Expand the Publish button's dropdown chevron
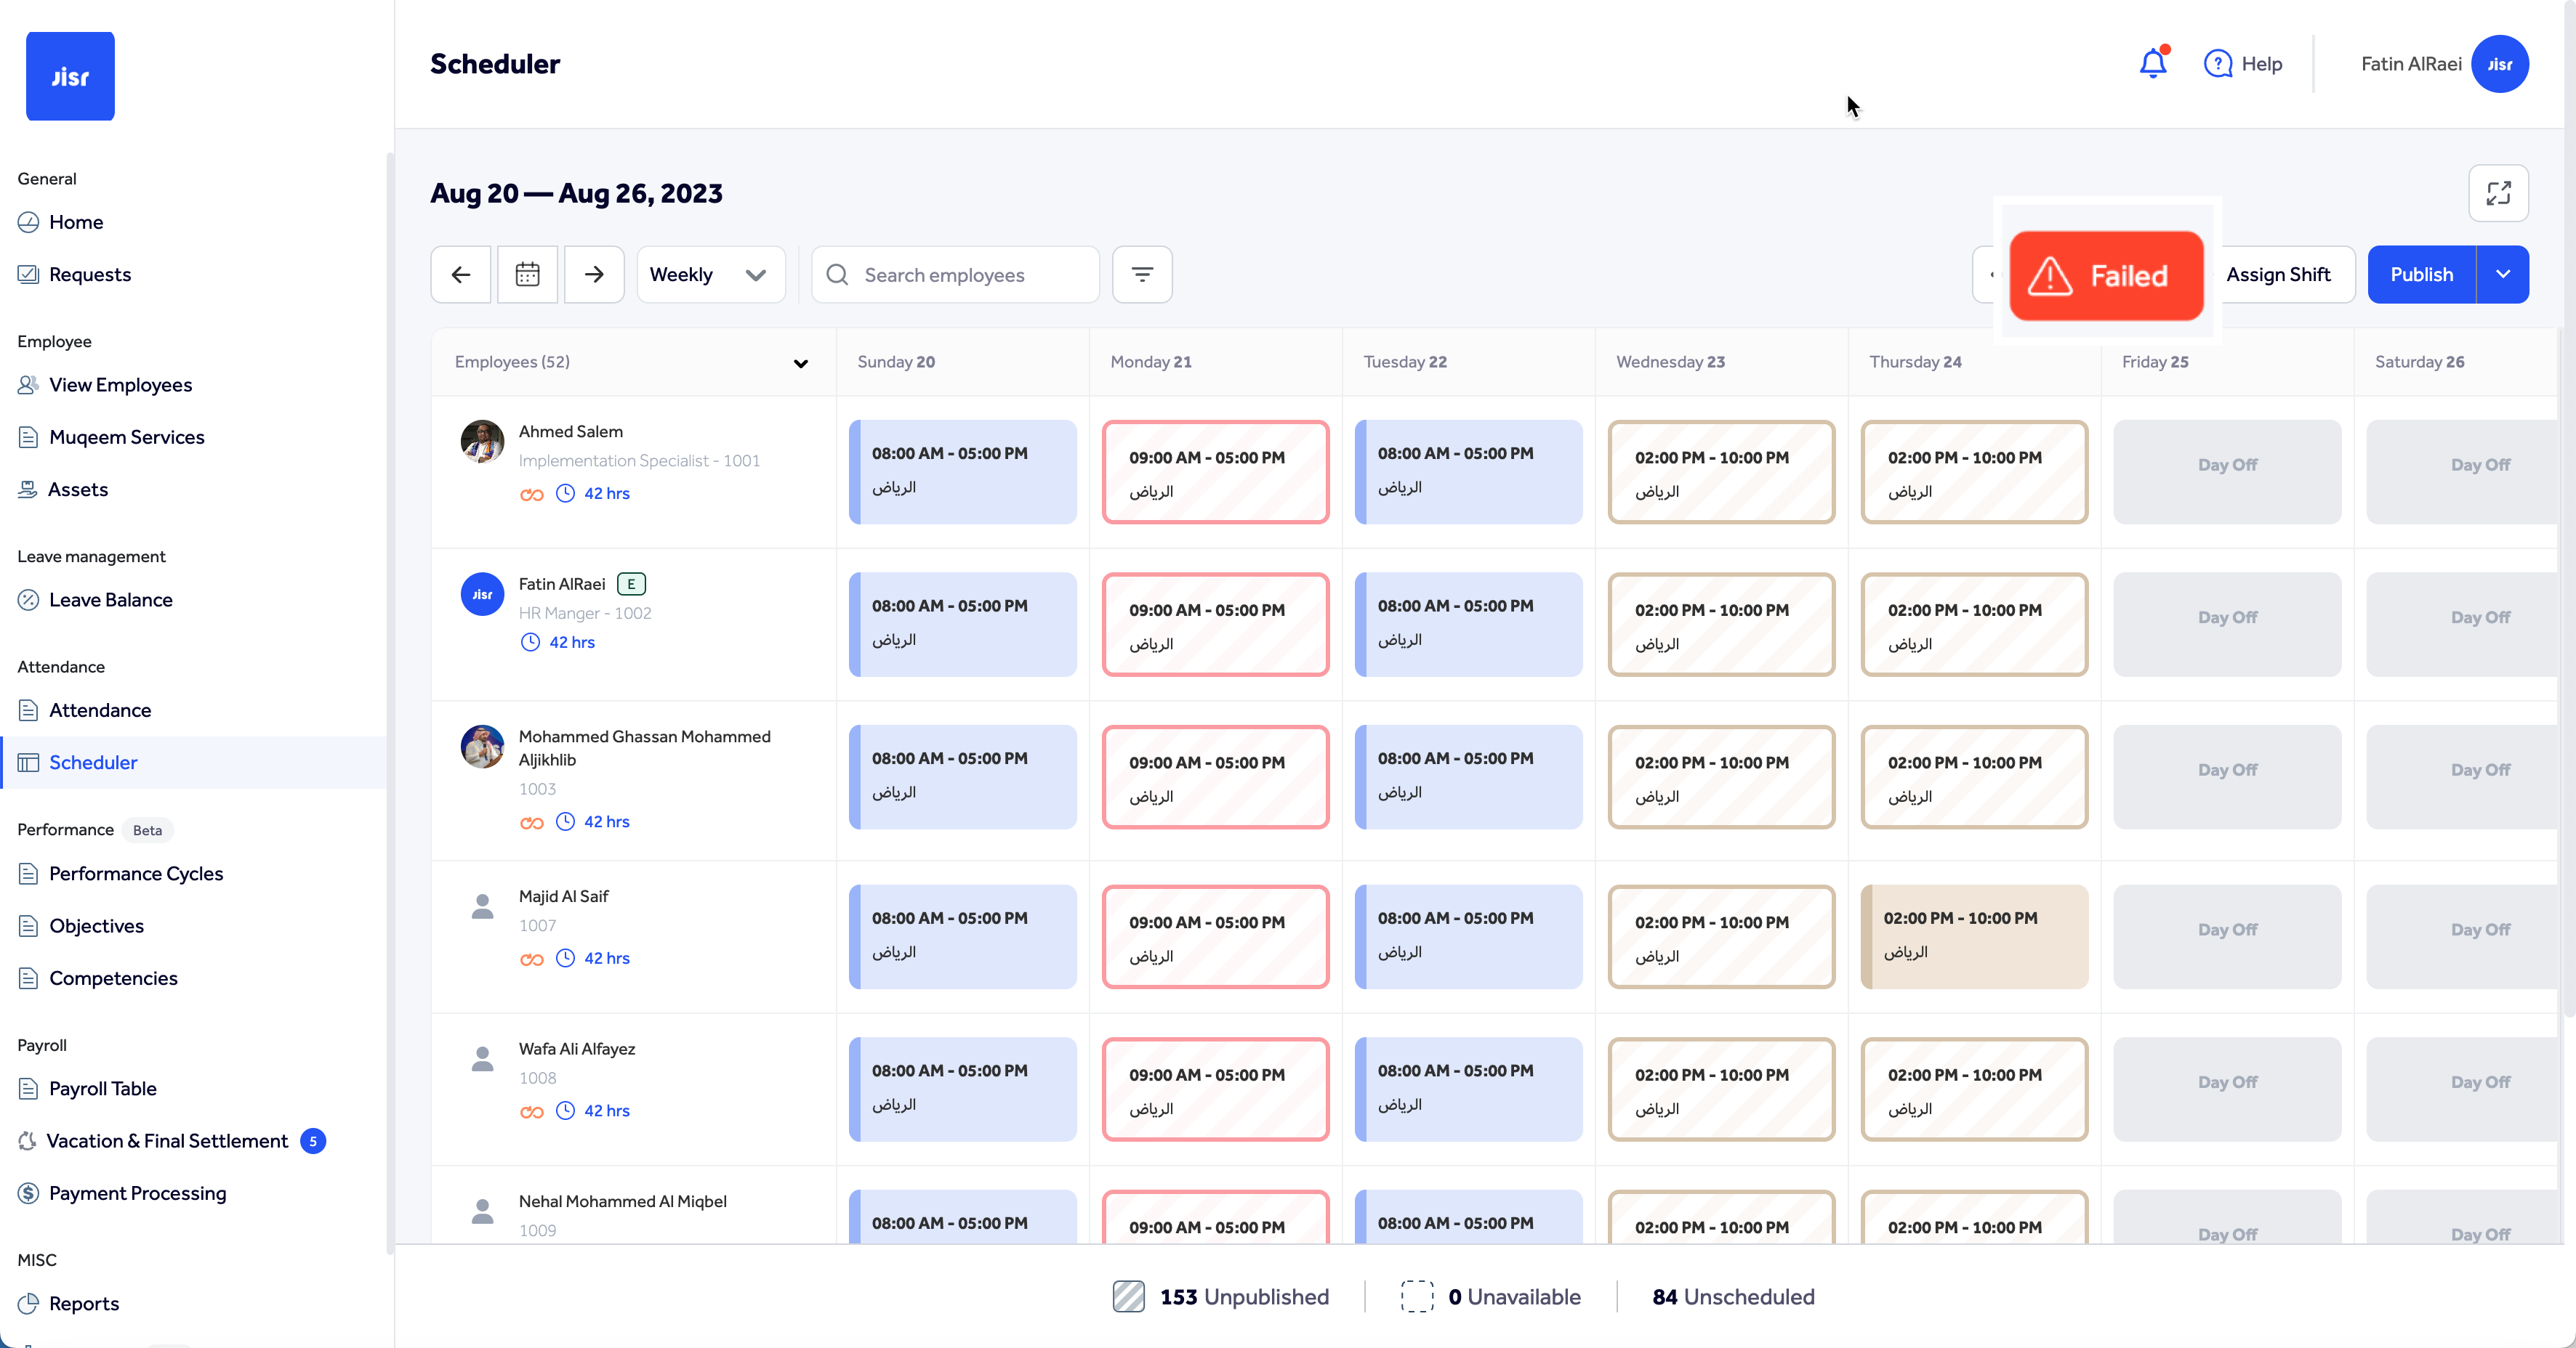 [x=2504, y=274]
